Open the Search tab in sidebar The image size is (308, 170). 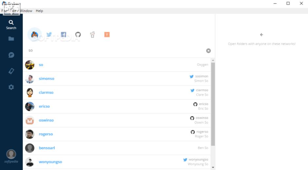pyautogui.click(x=11, y=25)
